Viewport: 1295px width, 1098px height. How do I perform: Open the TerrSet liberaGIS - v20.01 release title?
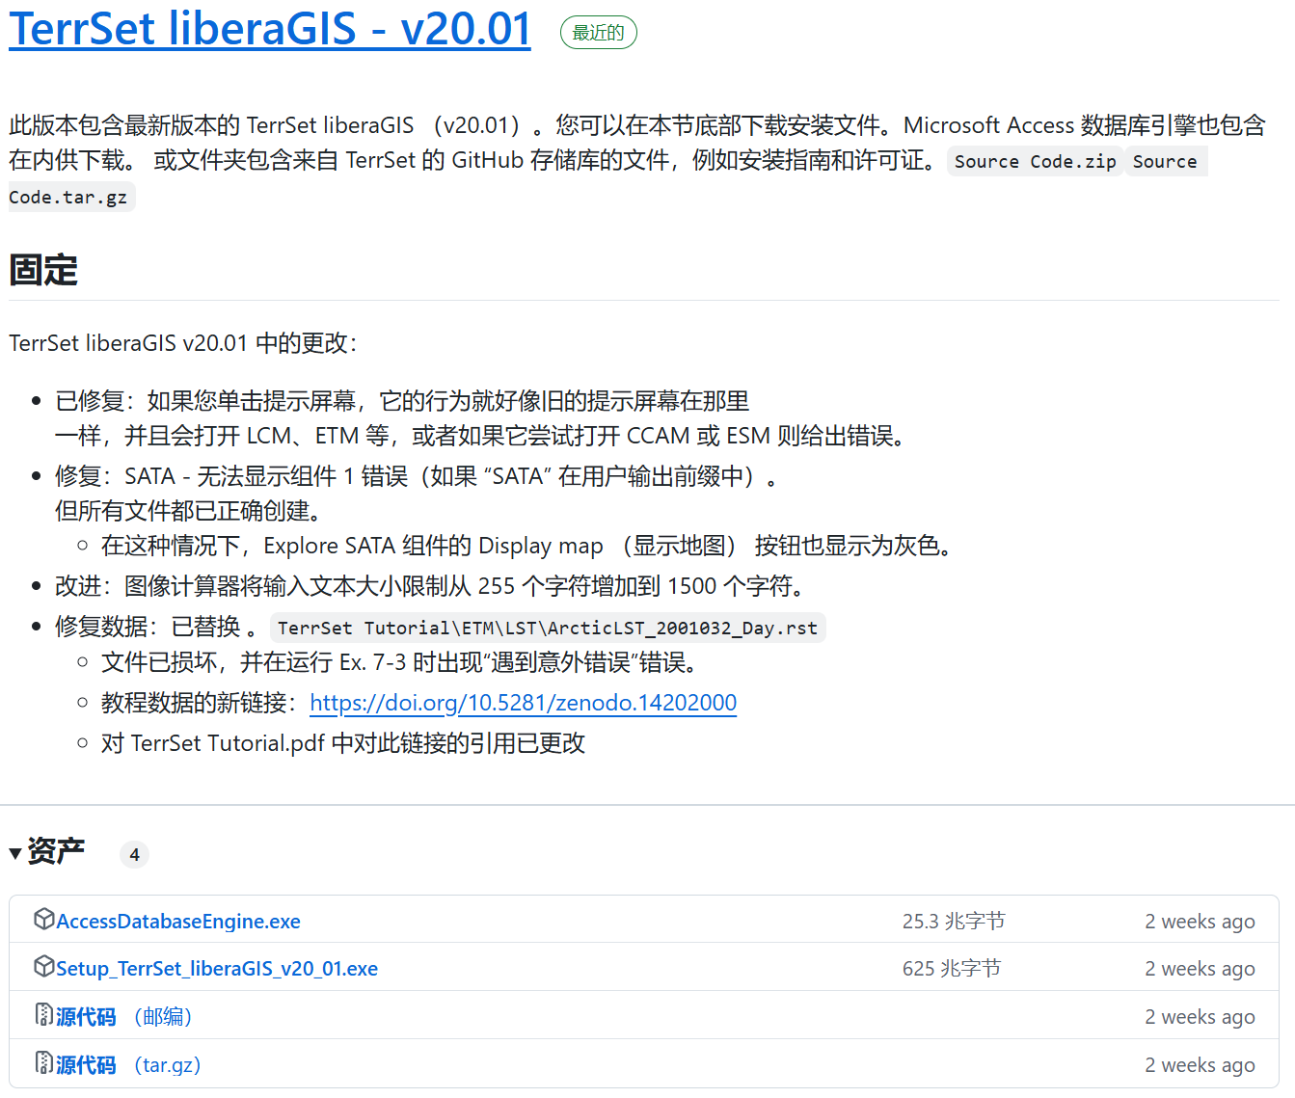pyautogui.click(x=270, y=29)
